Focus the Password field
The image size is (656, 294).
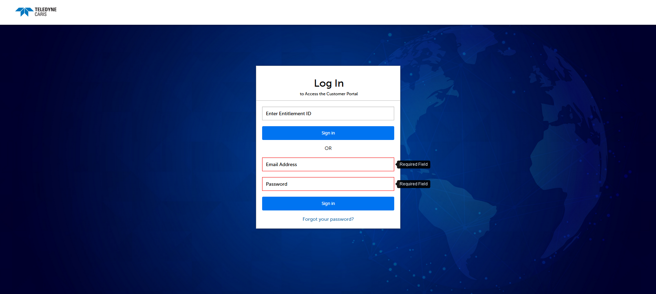[328, 184]
